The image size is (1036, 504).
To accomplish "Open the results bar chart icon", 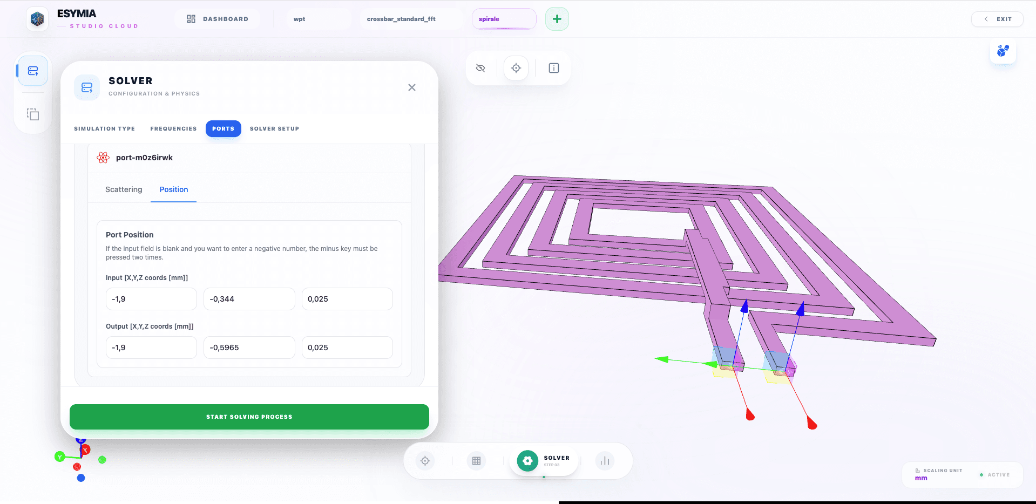I will [605, 461].
